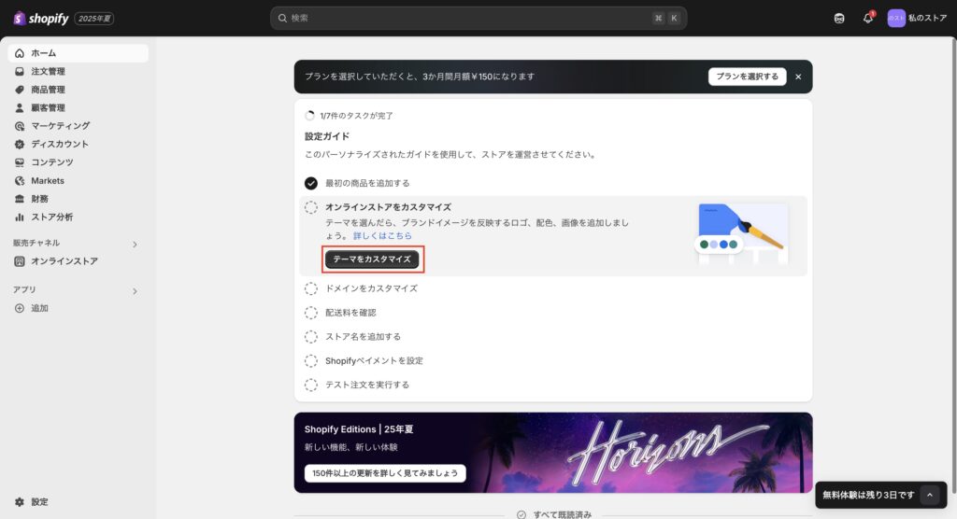Image resolution: width=957 pixels, height=519 pixels.
Task: Check the 配送料を確認 task circle
Action: click(x=311, y=313)
